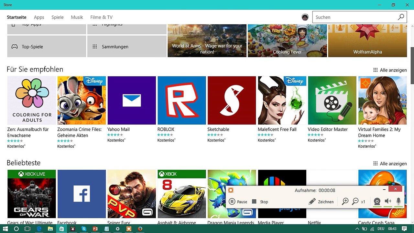Open the Windows Start menu
This screenshot has height=233, width=414.
[5, 228]
